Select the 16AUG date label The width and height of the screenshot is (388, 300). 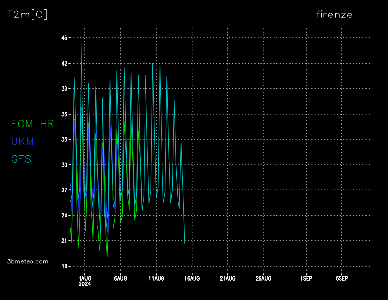192,278
